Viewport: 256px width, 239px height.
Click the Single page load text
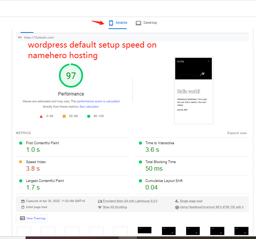coord(191,201)
